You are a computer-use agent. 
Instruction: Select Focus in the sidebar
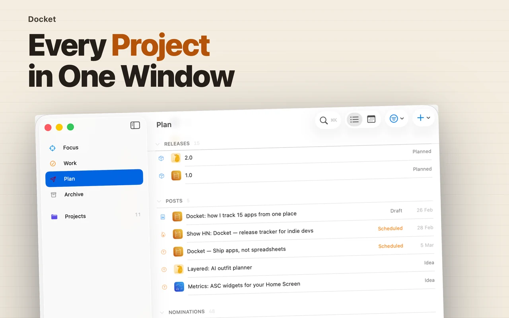coord(94,148)
